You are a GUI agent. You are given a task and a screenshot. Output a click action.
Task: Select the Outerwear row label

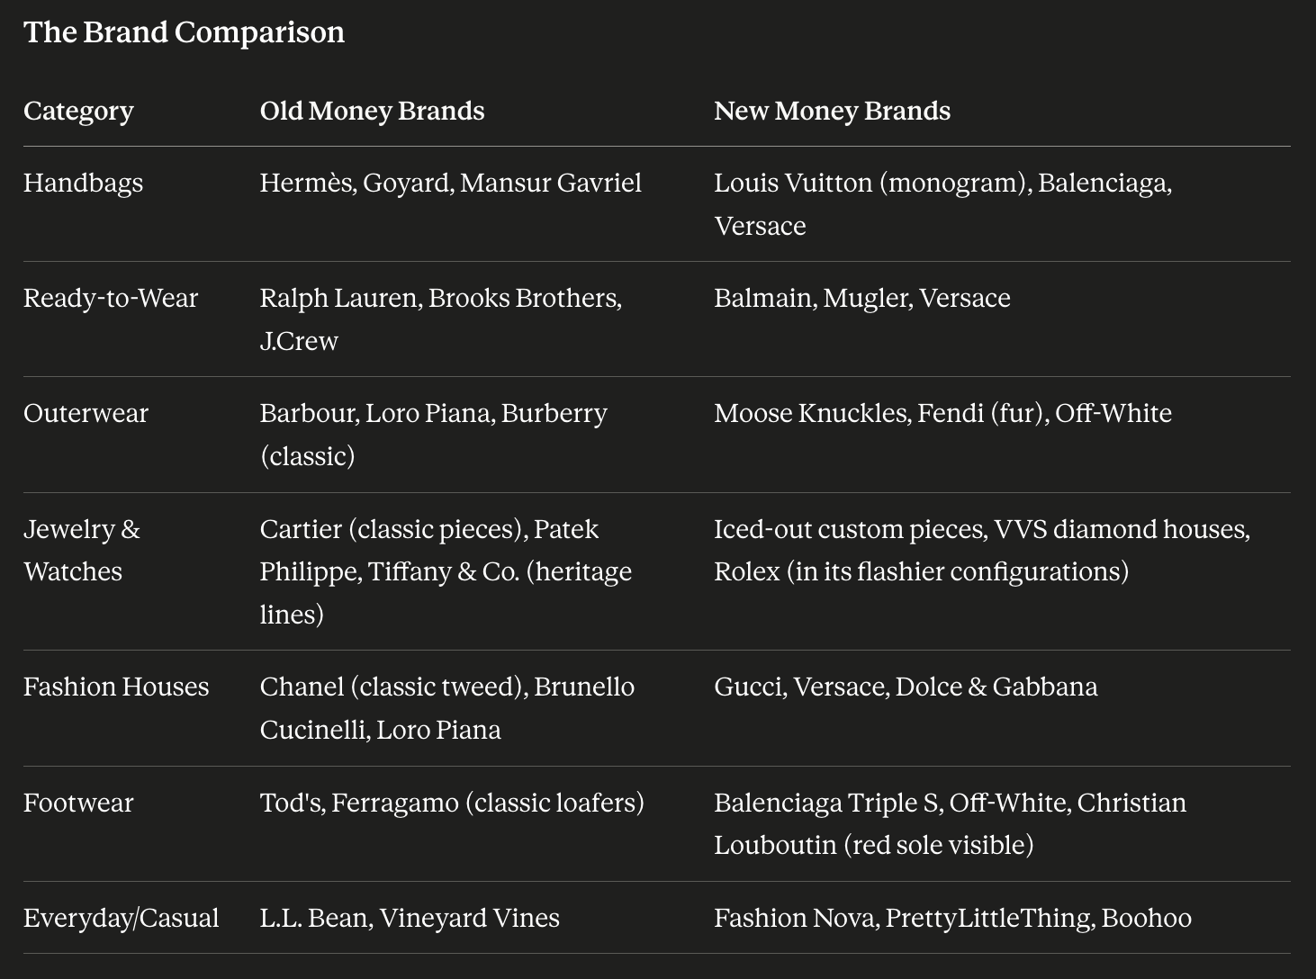(x=86, y=413)
